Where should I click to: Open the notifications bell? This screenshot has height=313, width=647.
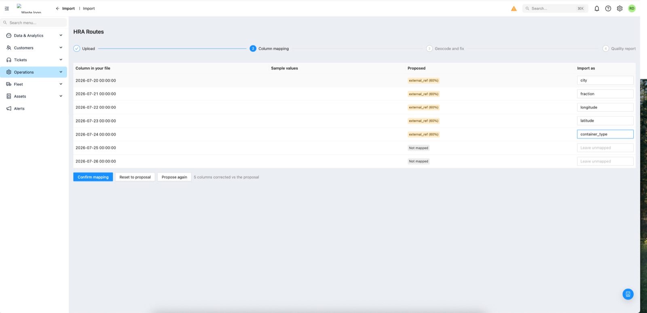(x=596, y=9)
